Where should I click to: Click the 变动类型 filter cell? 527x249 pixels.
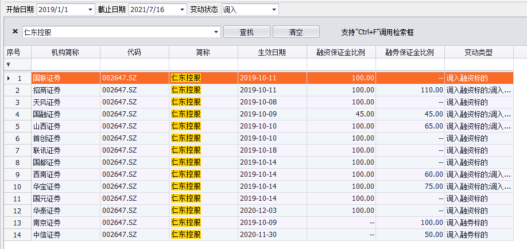[x=479, y=64]
